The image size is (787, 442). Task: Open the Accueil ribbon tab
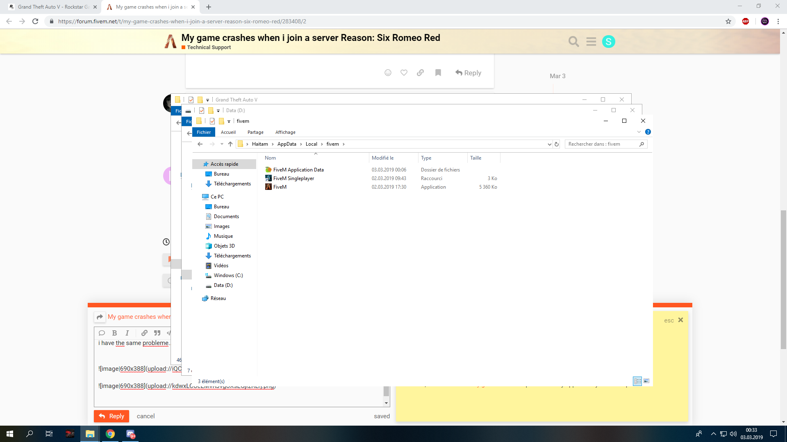pyautogui.click(x=228, y=132)
